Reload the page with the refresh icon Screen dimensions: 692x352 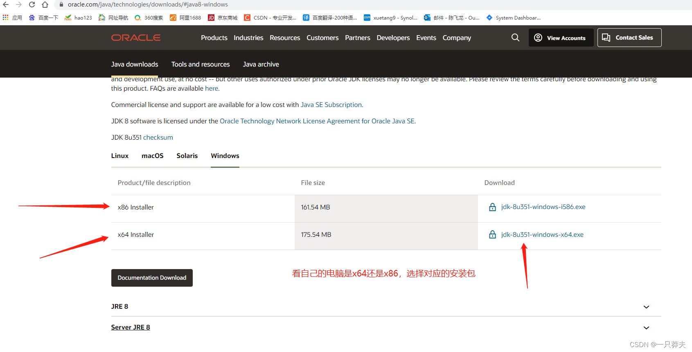[x=32, y=4]
